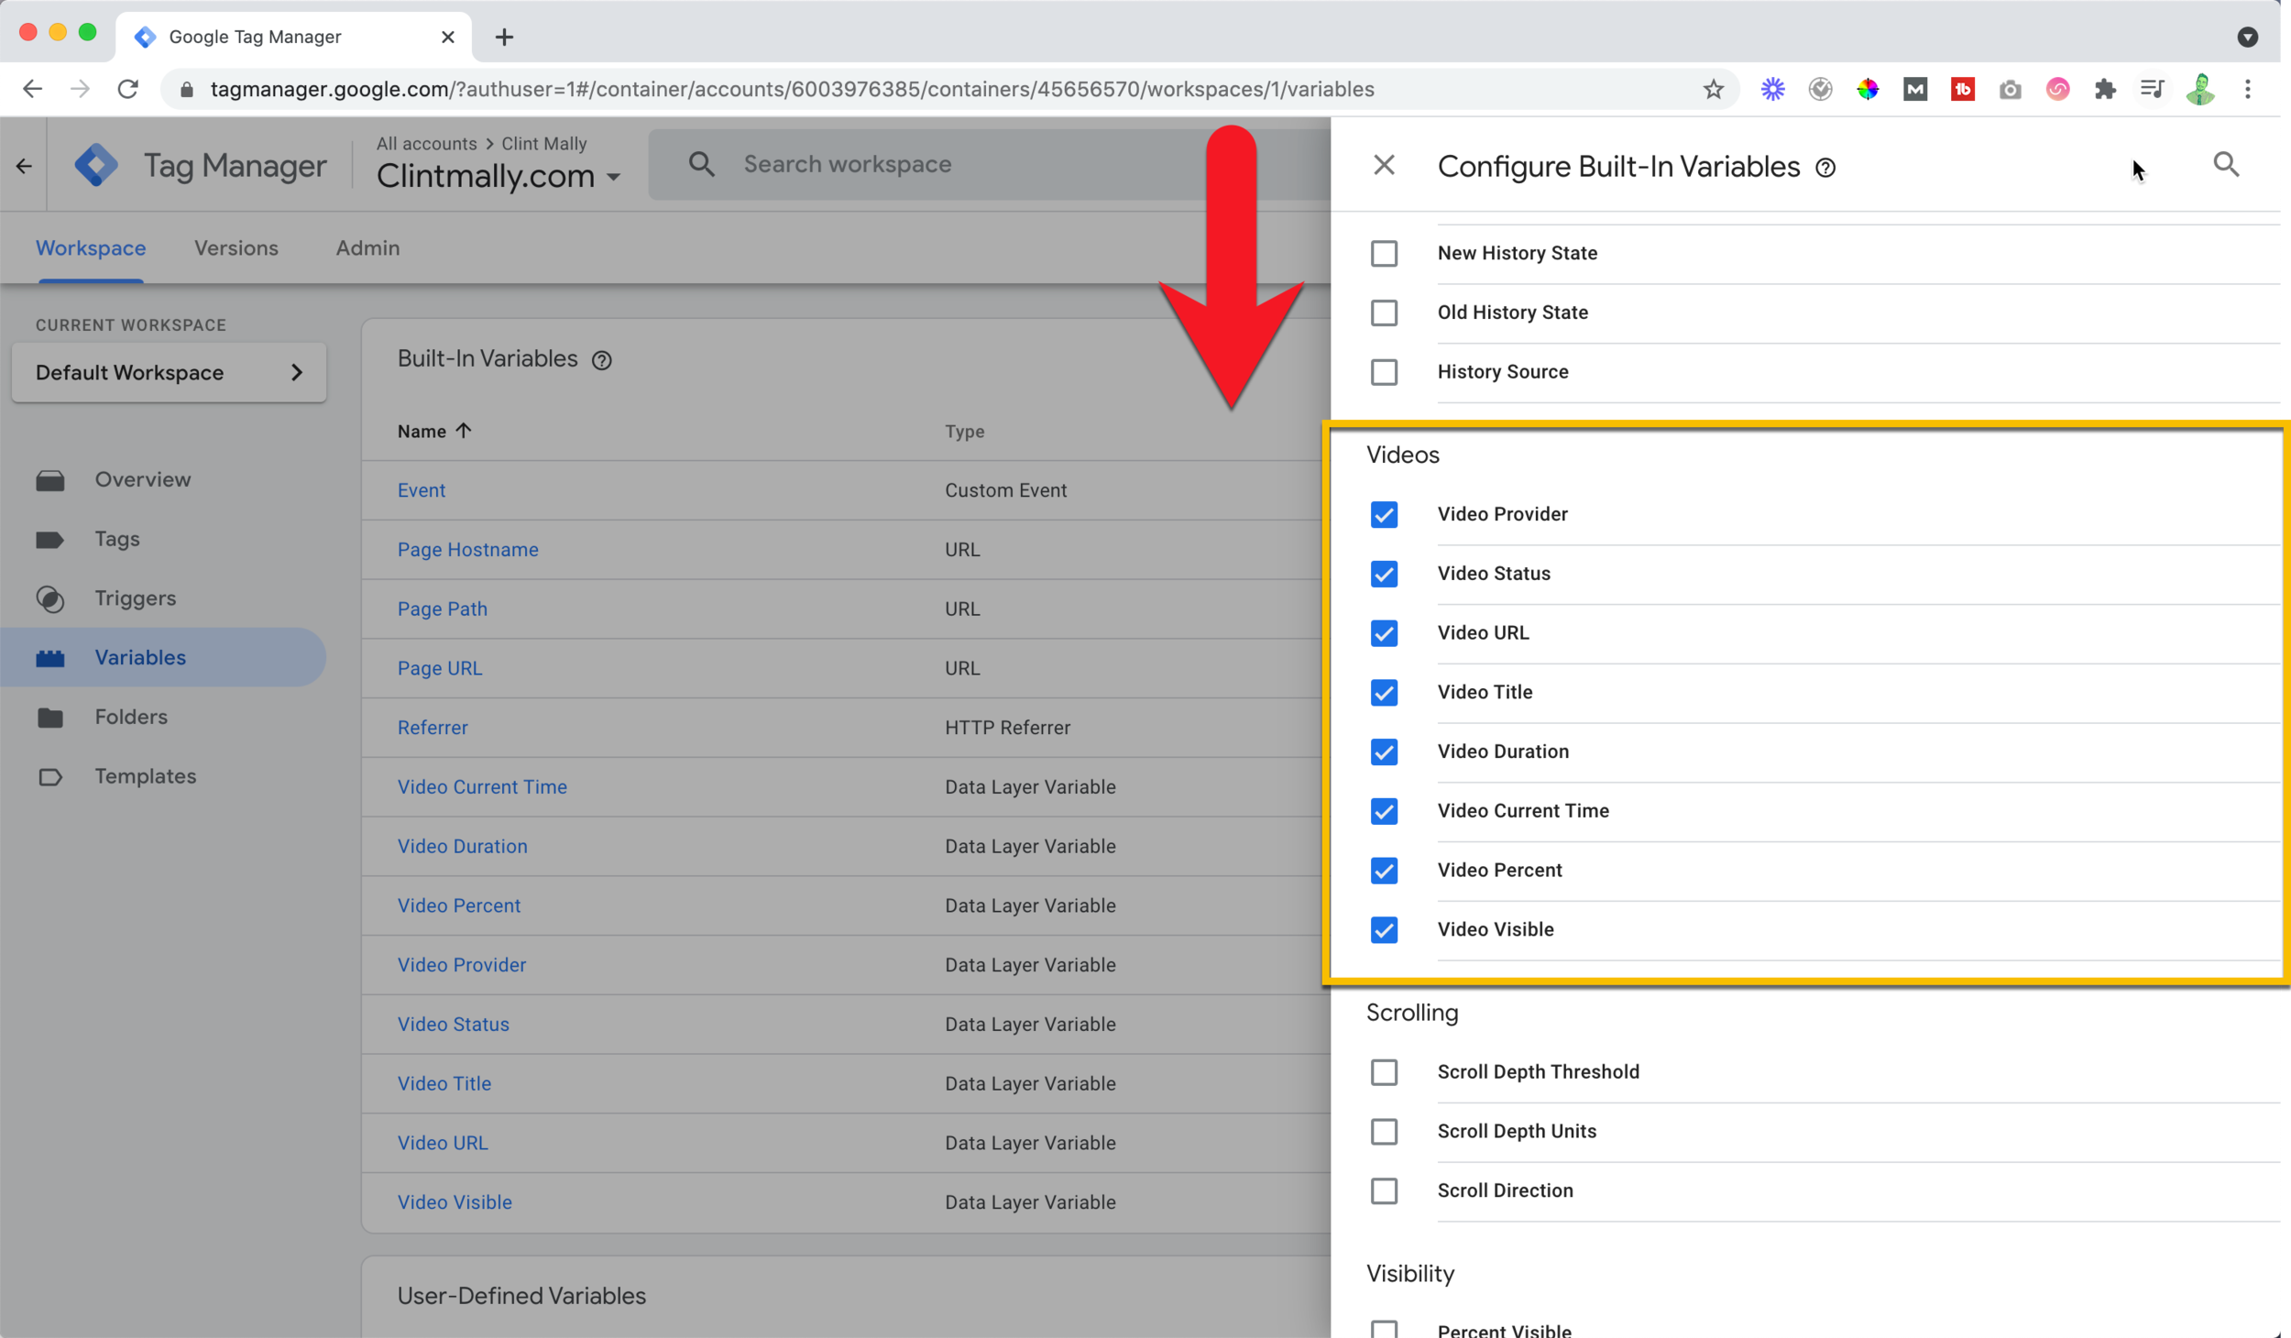Uncheck the Video Percent checkbox
Viewport: 2291px width, 1338px height.
point(1384,870)
